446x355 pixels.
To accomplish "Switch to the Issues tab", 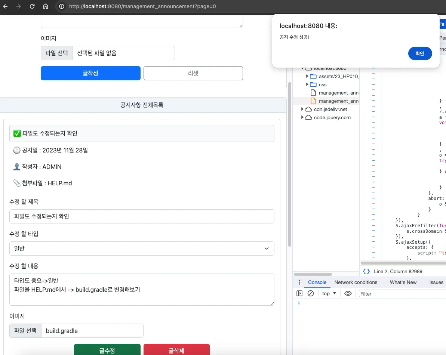I will point(436,282).
